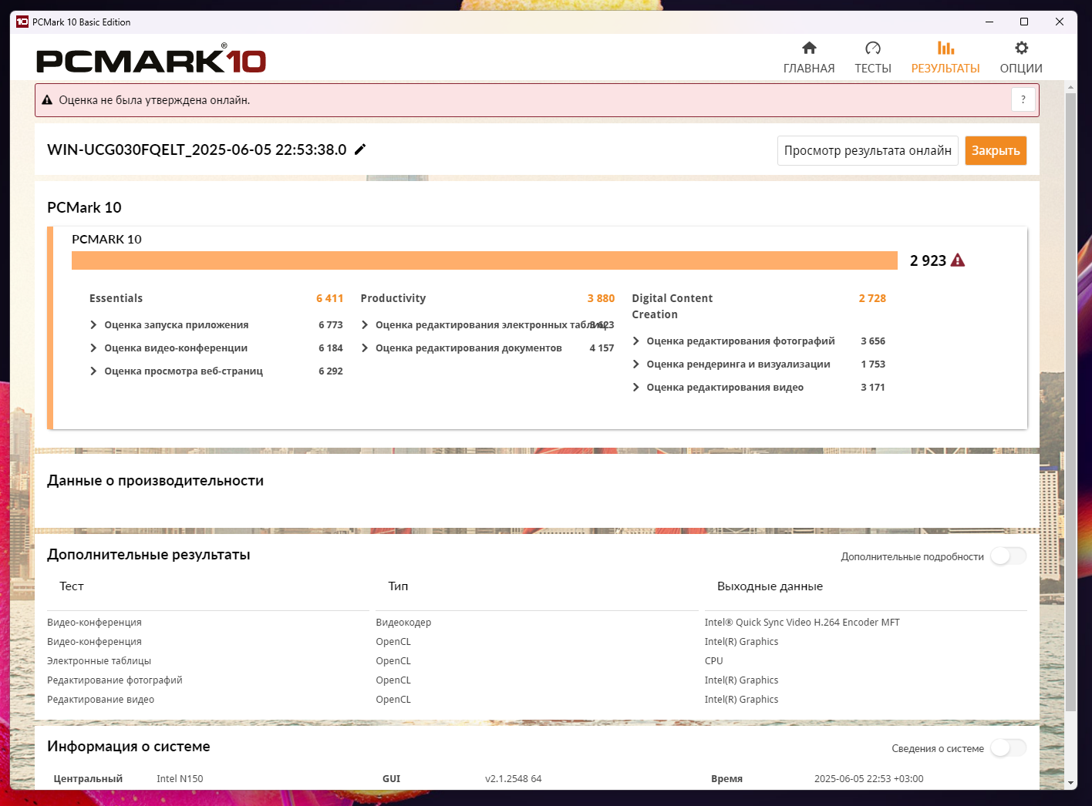Click the Intel N150 processor value
The width and height of the screenshot is (1092, 806).
click(x=180, y=779)
